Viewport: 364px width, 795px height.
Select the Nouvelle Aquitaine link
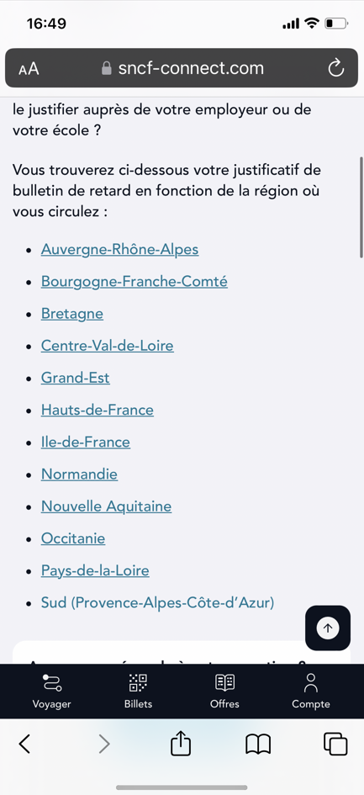tap(107, 506)
